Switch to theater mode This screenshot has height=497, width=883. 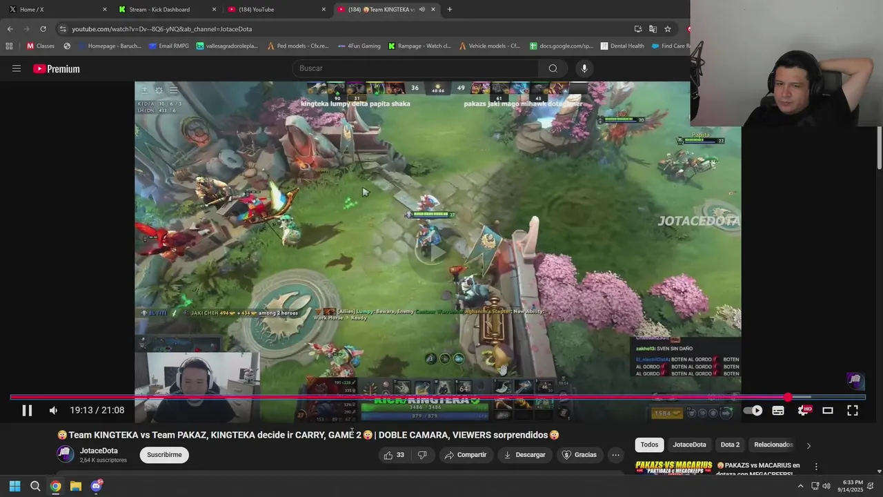click(x=828, y=410)
